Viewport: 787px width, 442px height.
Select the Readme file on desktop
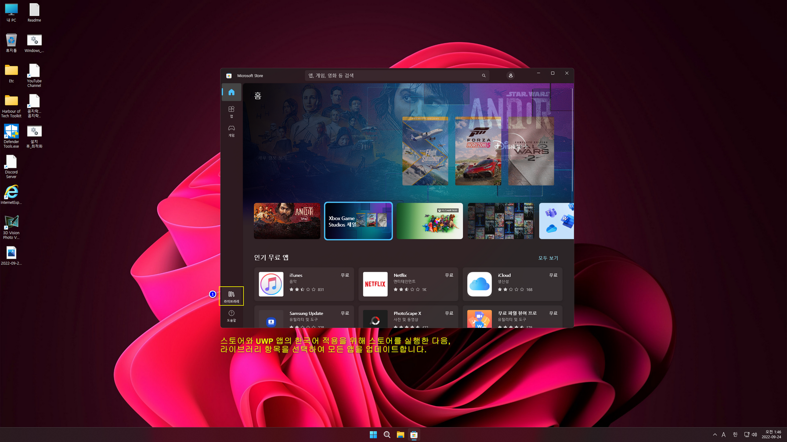pyautogui.click(x=34, y=13)
